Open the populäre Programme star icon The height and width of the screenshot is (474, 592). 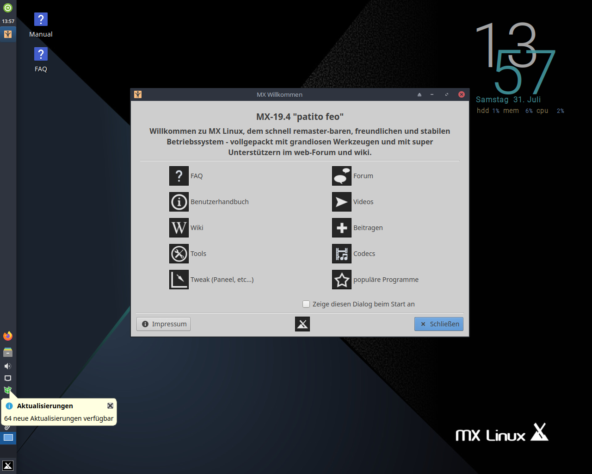point(342,280)
